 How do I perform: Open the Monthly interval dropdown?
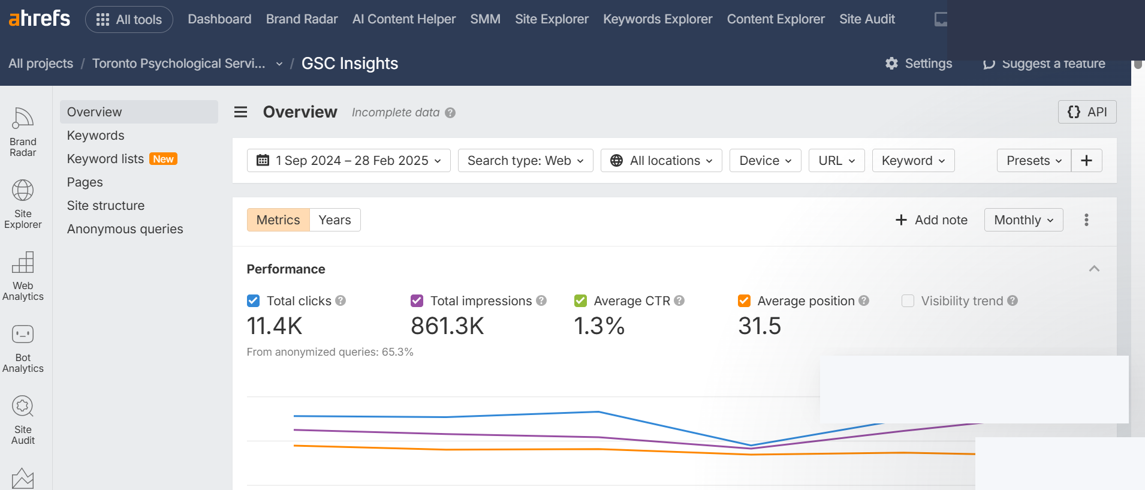pos(1023,220)
